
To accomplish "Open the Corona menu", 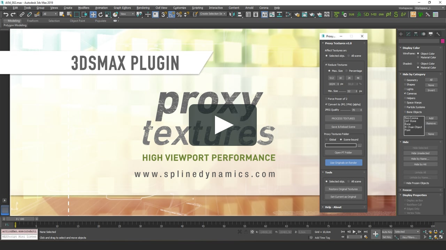I will click(264, 8).
